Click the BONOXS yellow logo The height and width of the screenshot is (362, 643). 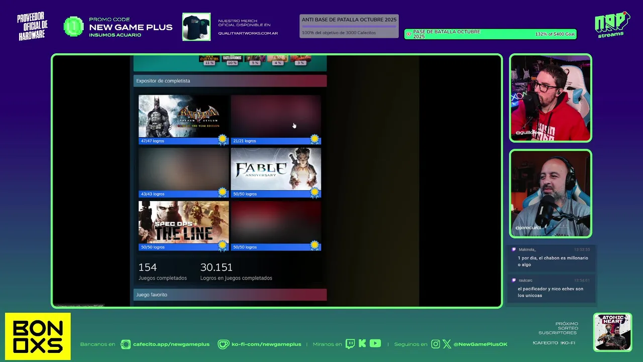[x=38, y=336]
